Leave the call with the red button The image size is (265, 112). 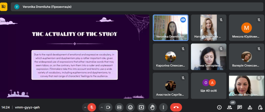[x=176, y=107]
